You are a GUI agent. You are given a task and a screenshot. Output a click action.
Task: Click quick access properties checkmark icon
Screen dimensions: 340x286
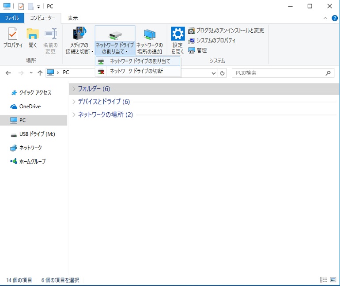(x=21, y=7)
